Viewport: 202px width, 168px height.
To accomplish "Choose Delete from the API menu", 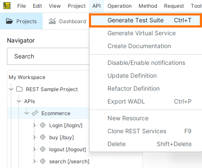I will (x=145, y=144).
